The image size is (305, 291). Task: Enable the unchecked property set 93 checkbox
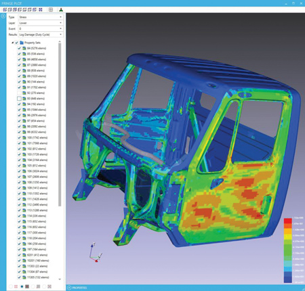[x=19, y=99]
